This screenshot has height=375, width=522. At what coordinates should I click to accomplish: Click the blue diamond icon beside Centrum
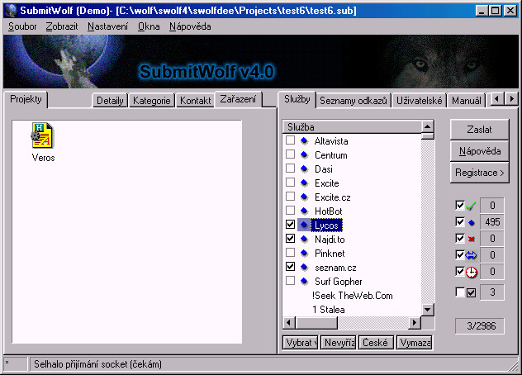point(304,154)
